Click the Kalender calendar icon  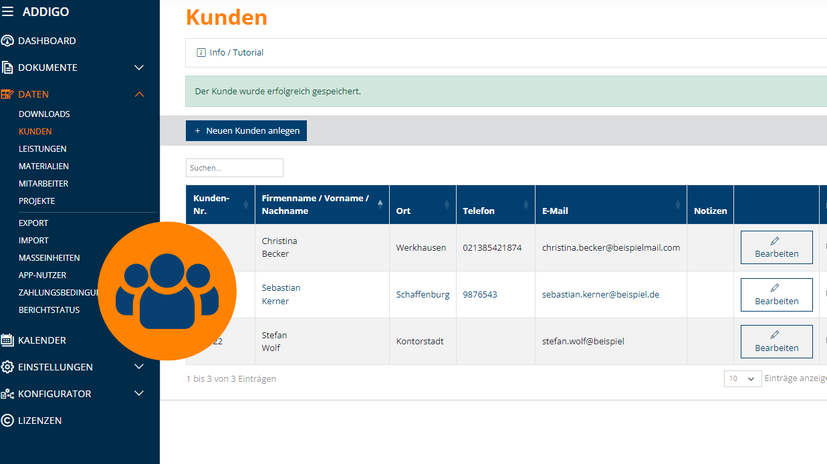(x=7, y=340)
